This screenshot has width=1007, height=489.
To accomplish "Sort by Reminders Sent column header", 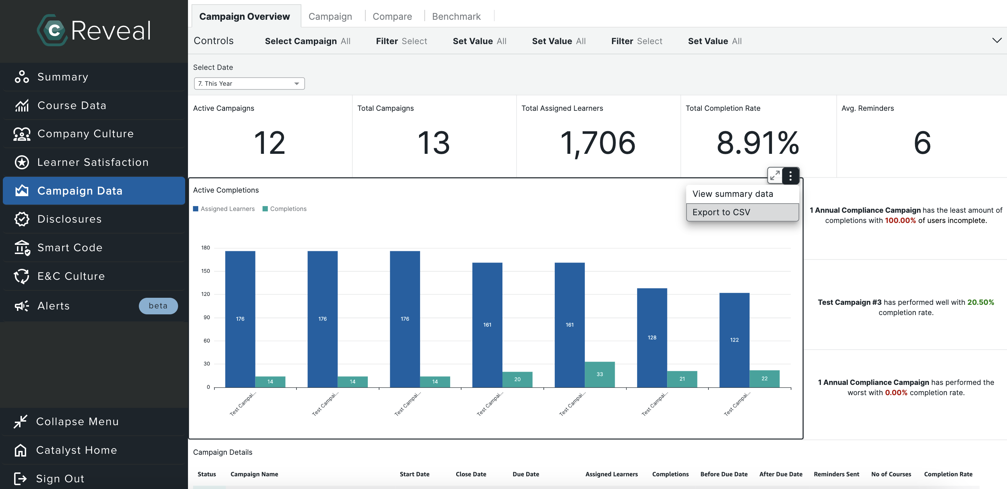I will (x=836, y=474).
